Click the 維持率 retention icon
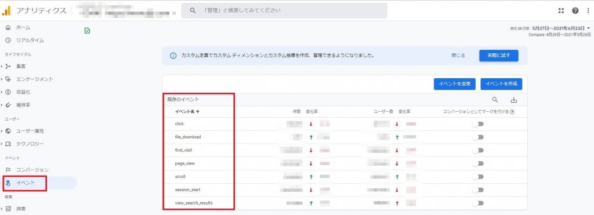The width and height of the screenshot is (594, 215). [x=8, y=105]
